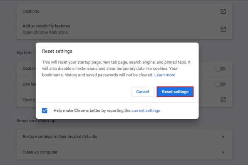Click Open Chrome Web Store subtitle

(45, 32)
